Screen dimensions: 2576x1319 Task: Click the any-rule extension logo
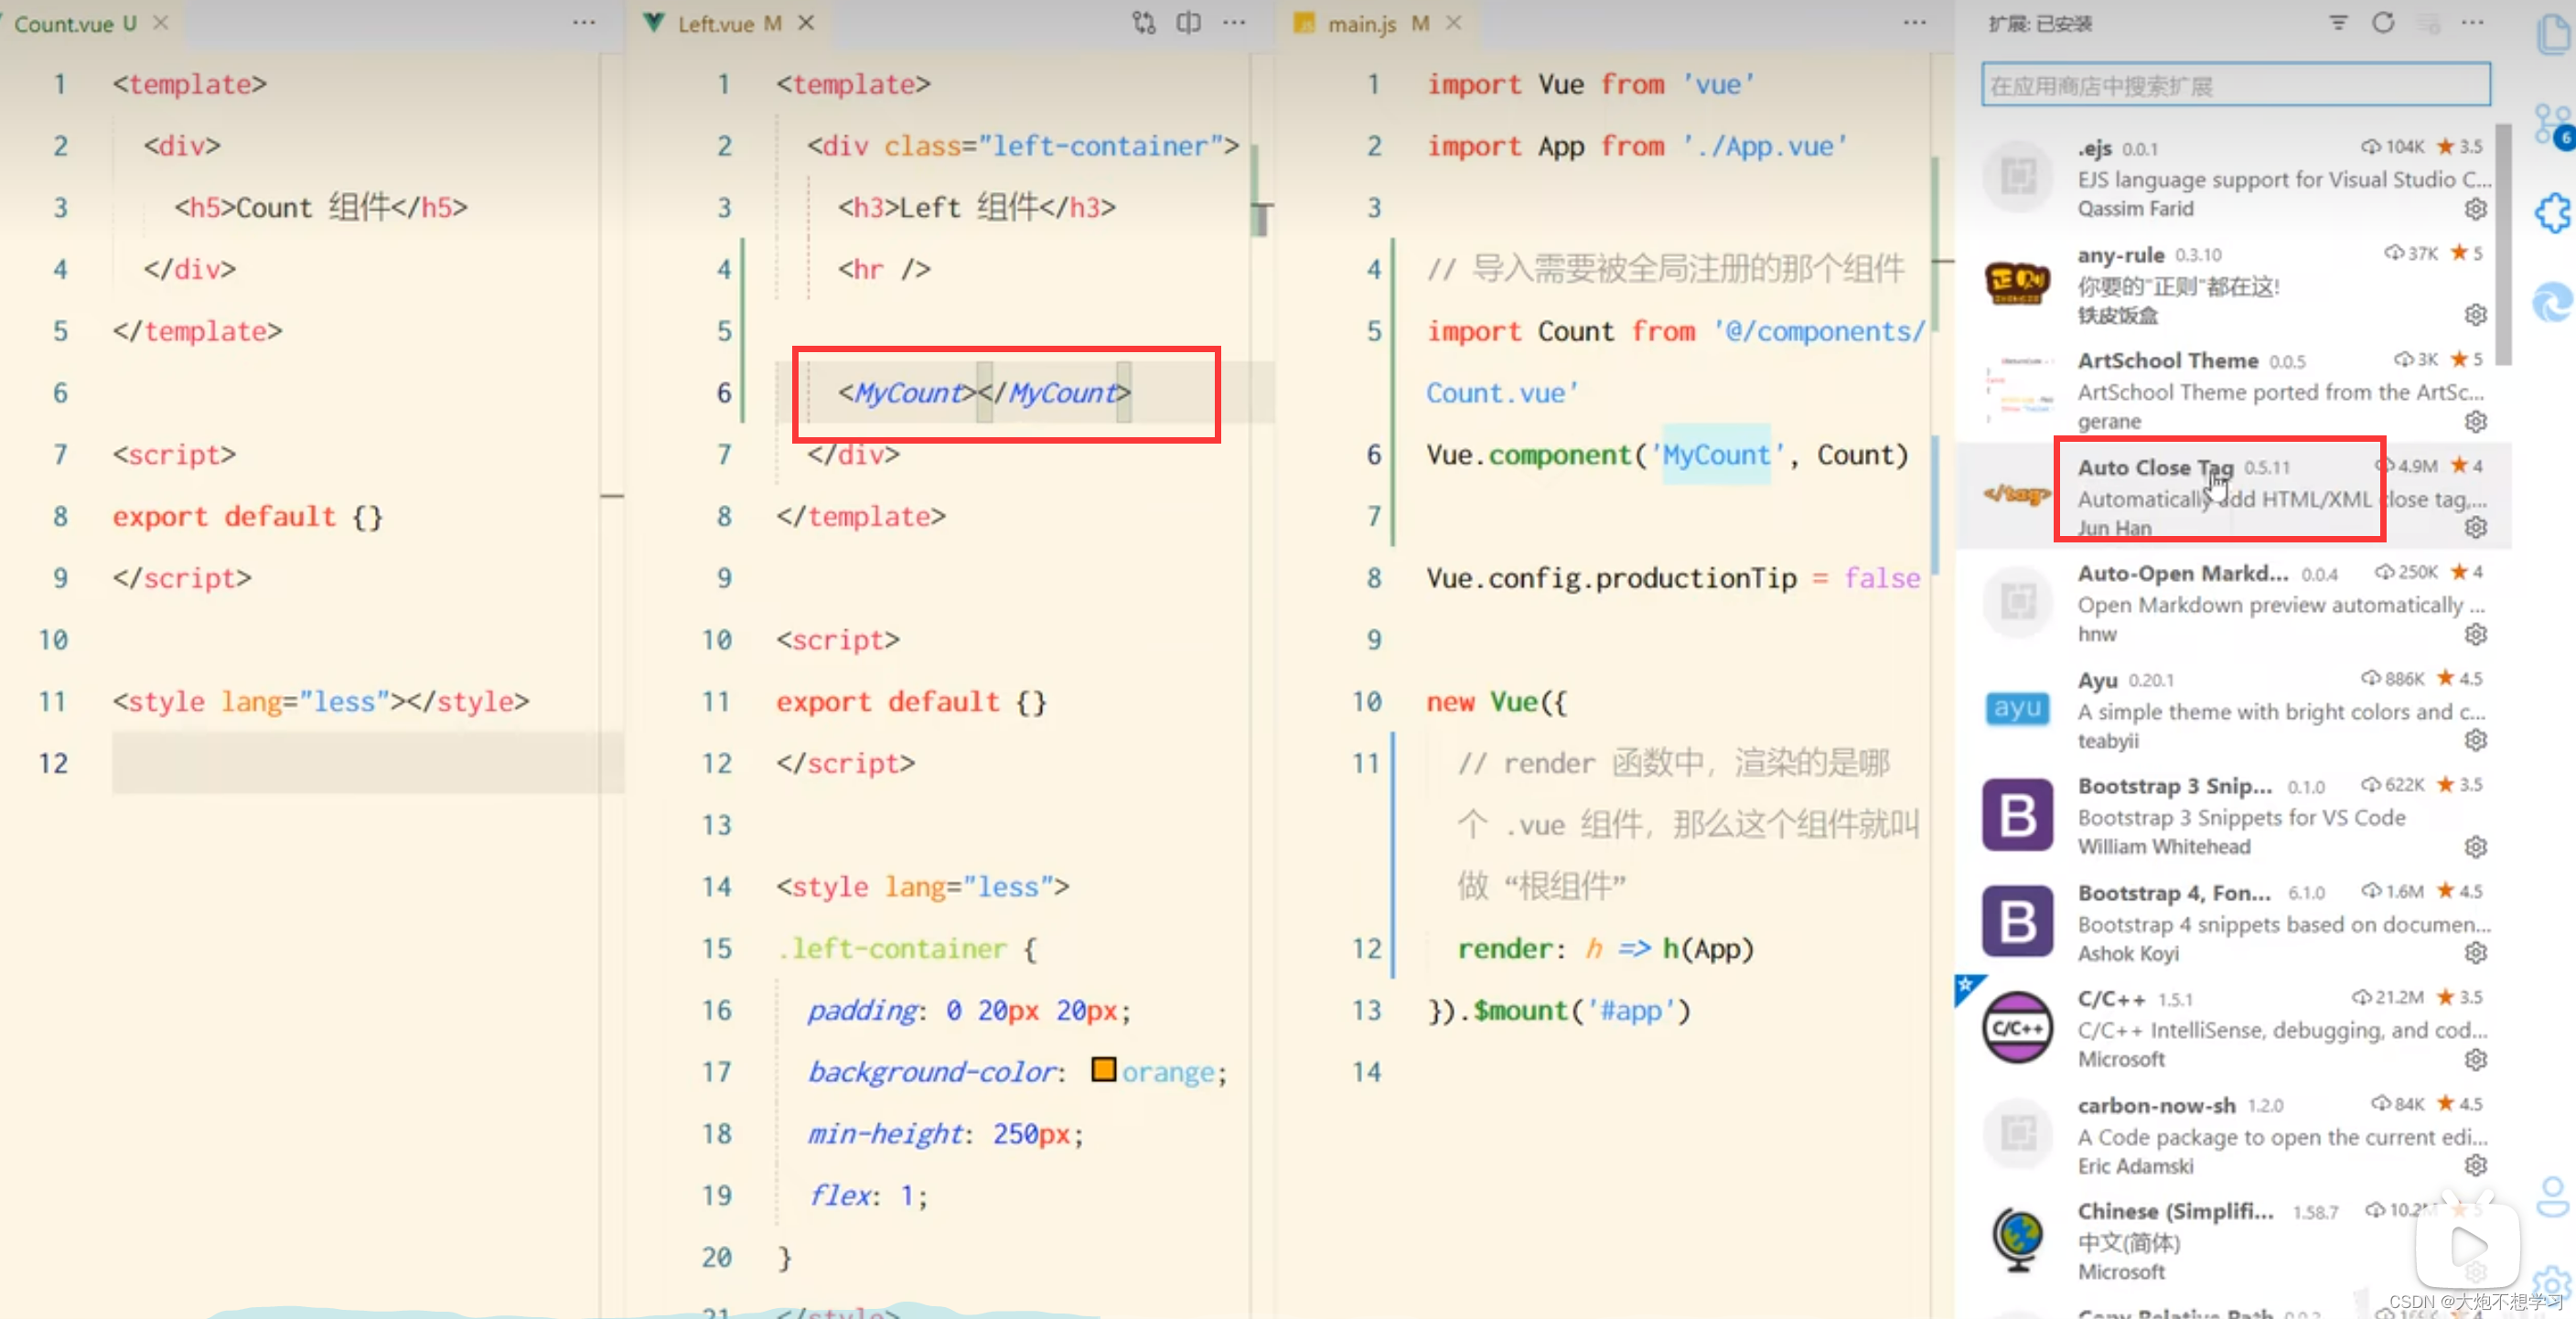(2018, 283)
